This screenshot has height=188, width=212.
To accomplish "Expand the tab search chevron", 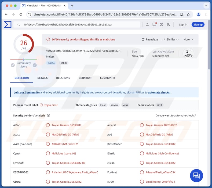I will coord(206,6).
